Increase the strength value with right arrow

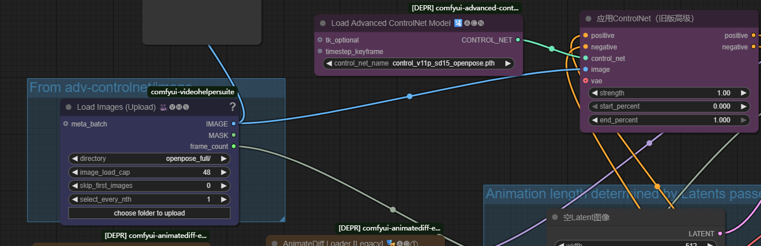743,93
